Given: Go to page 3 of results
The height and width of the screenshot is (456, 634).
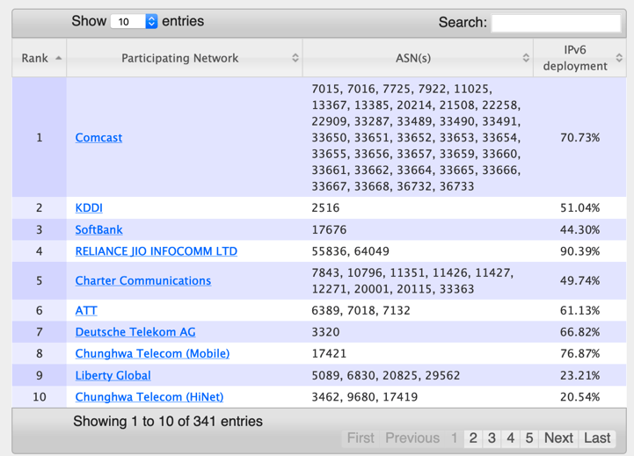Looking at the screenshot, I should tap(492, 438).
